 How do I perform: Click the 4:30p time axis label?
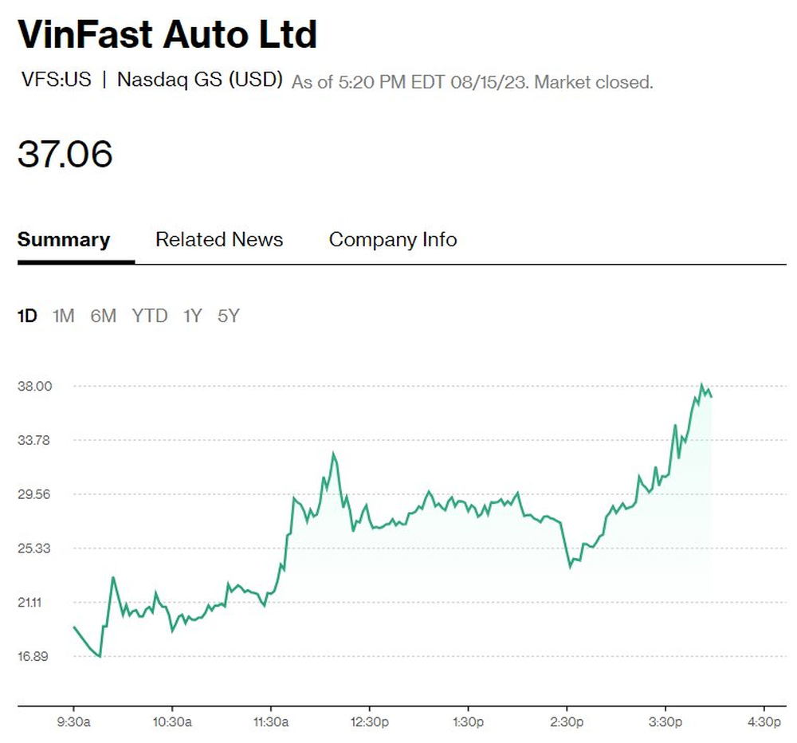(x=764, y=723)
